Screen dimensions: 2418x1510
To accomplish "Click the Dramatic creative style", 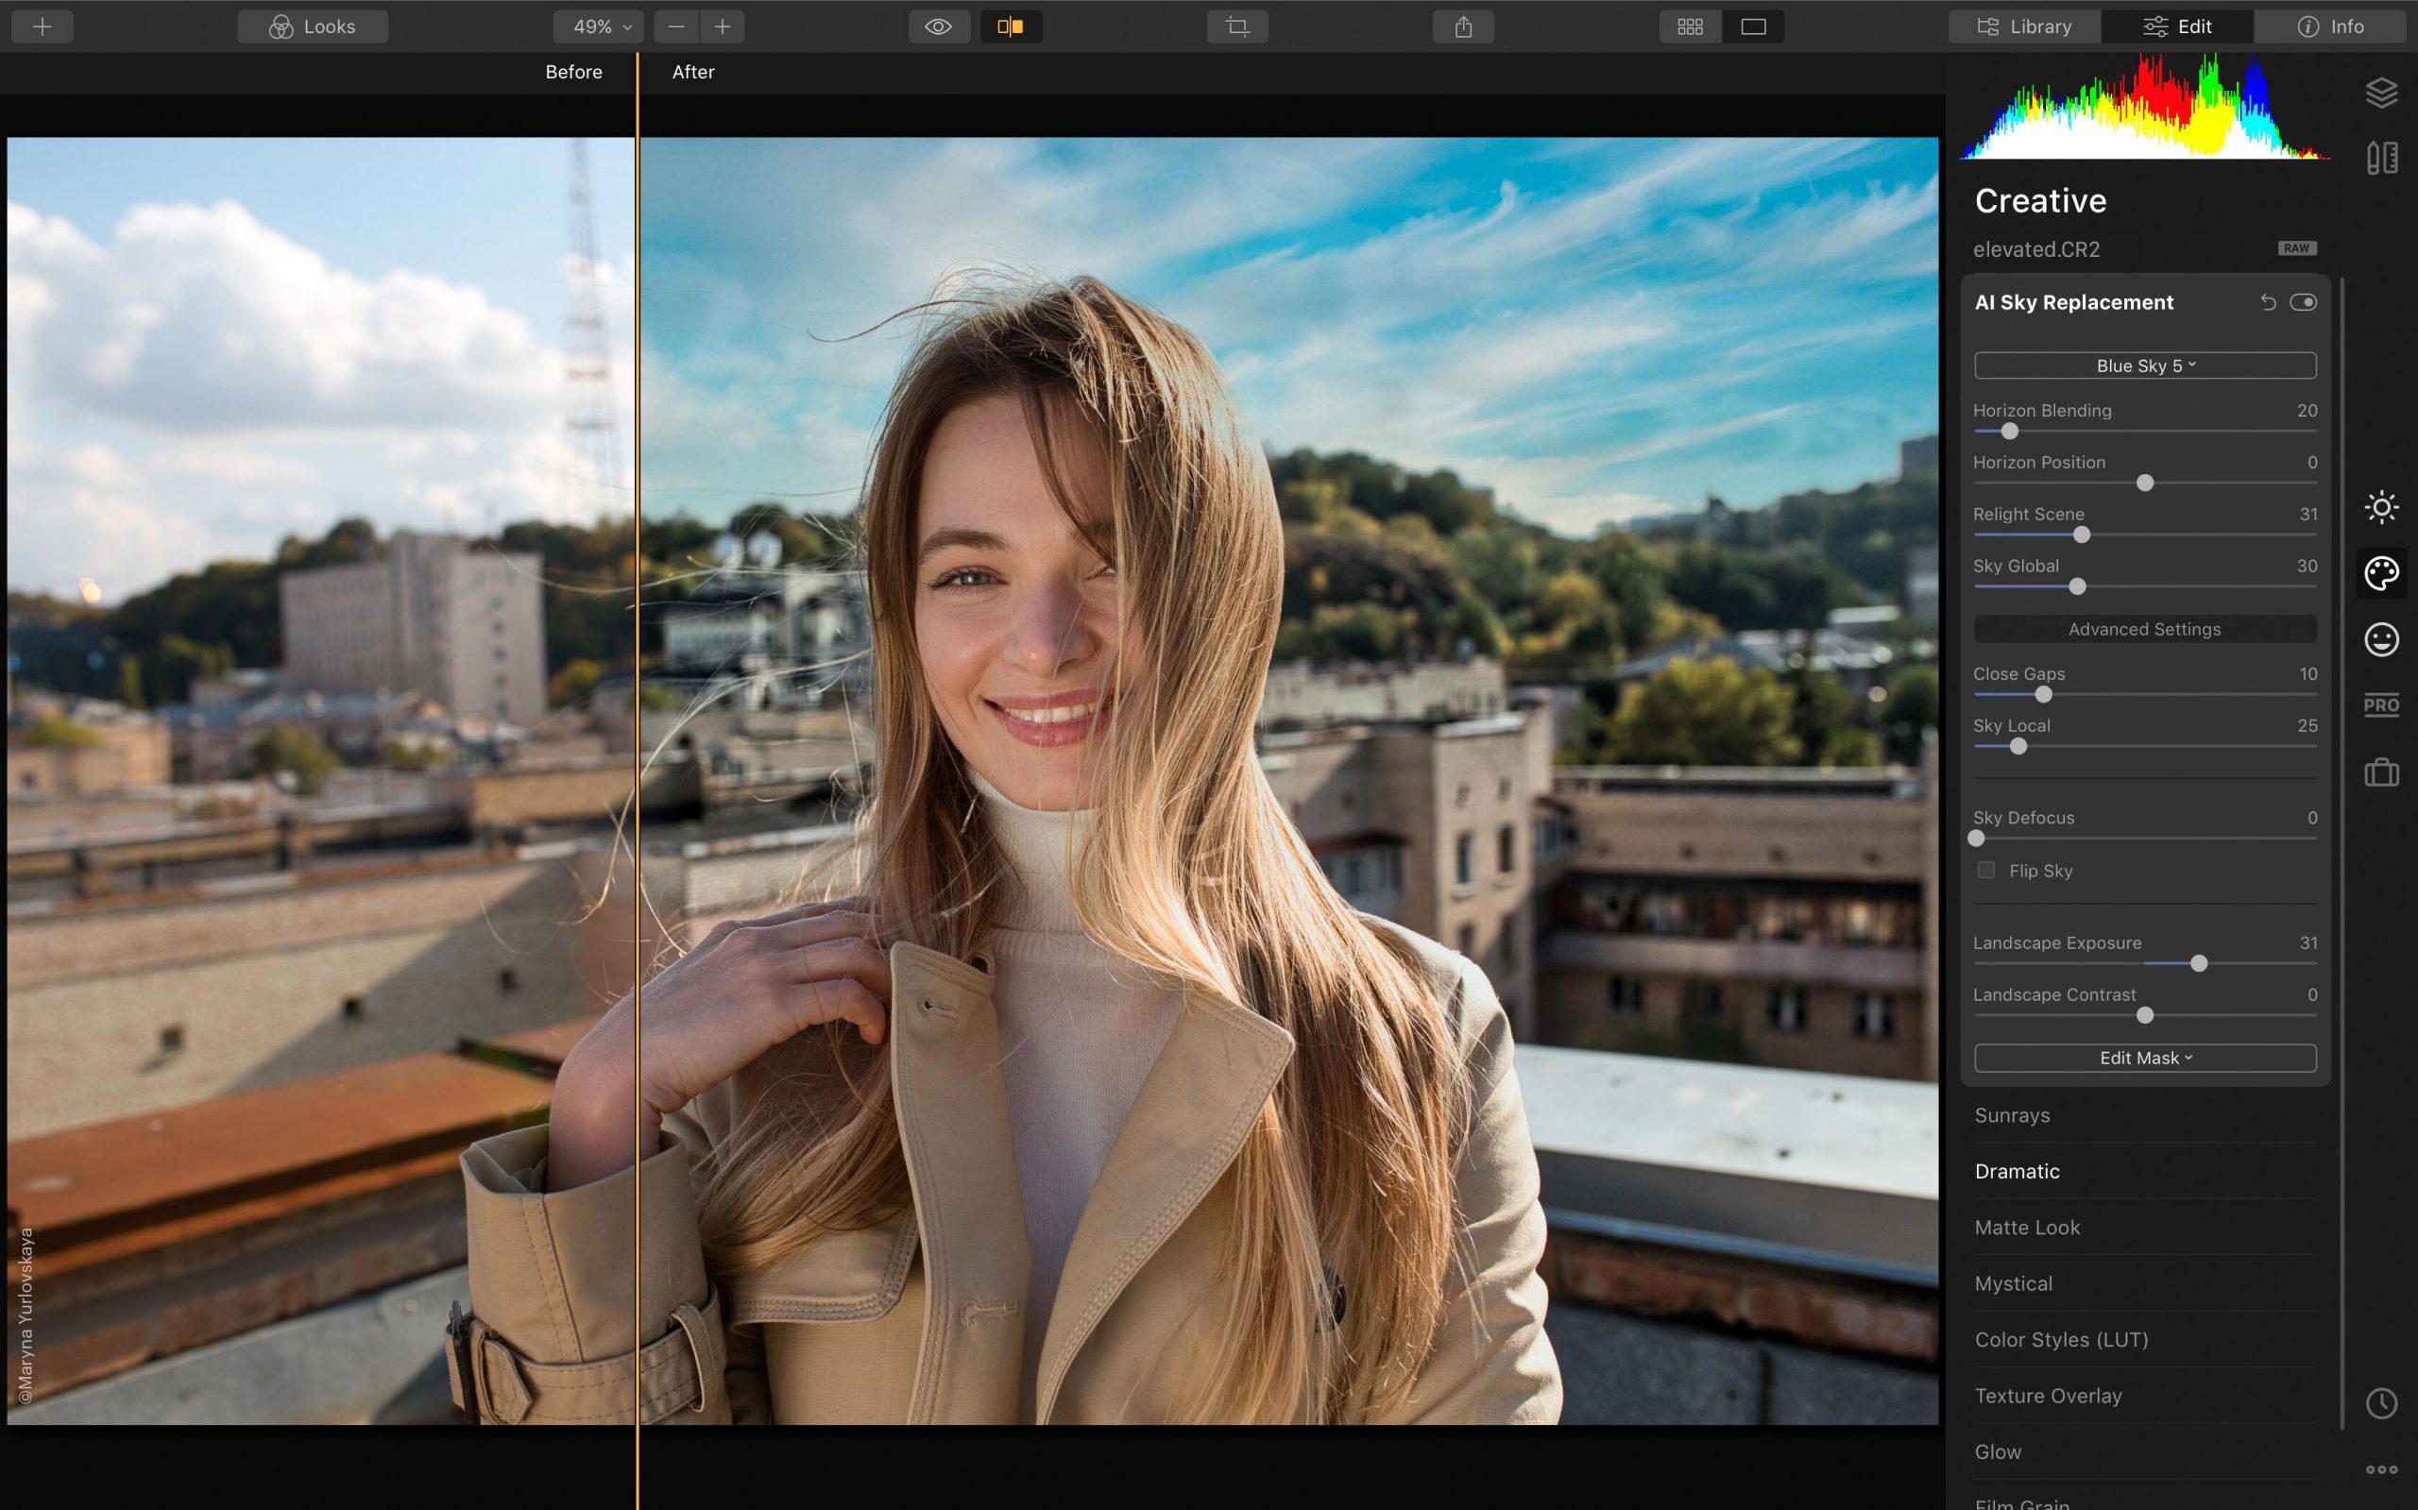I will pyautogui.click(x=2018, y=1171).
